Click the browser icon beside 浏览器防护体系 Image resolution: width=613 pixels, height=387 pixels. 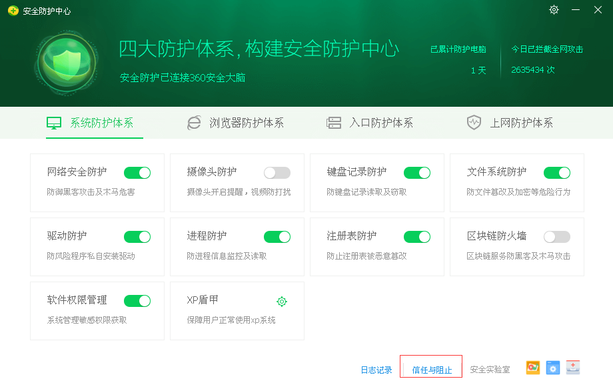tap(194, 123)
